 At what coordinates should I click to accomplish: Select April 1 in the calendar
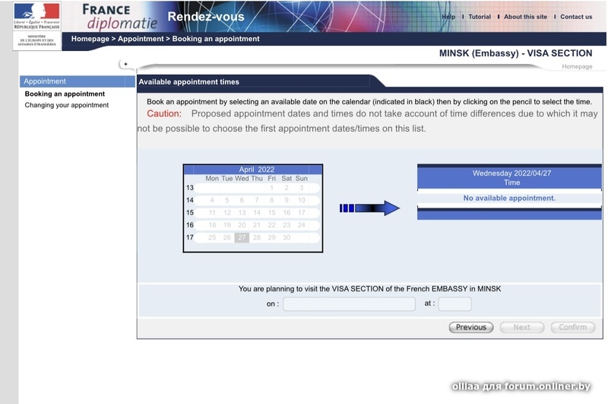[x=272, y=188]
